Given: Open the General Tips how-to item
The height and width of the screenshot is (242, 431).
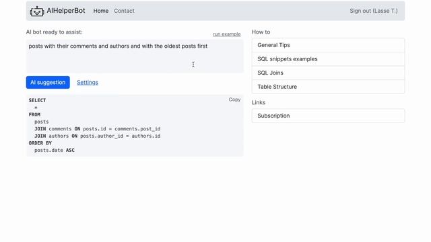Looking at the screenshot, I should pyautogui.click(x=328, y=45).
